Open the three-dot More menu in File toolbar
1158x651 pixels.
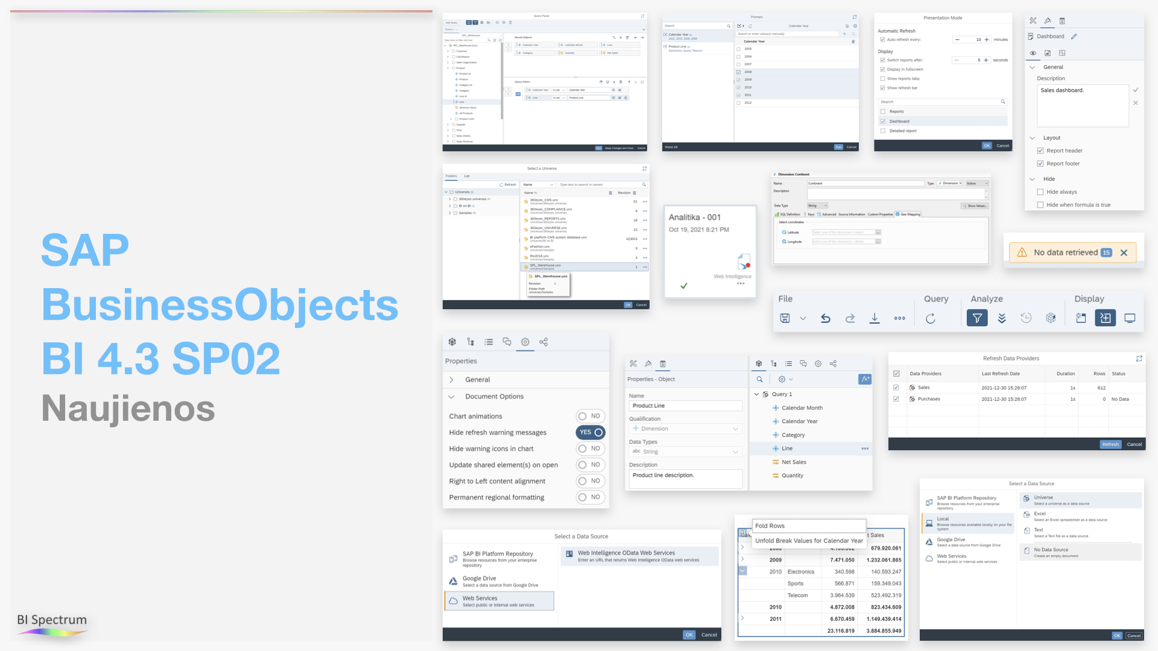point(899,318)
